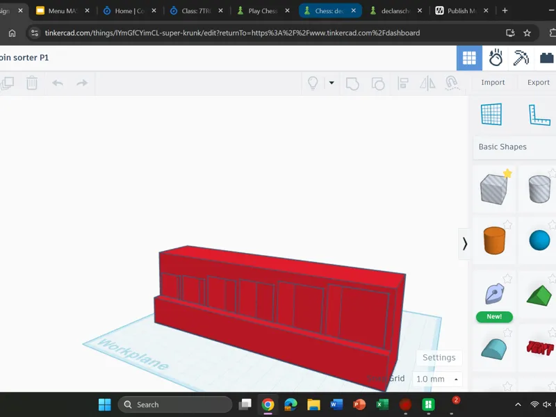Change Snap Grid 1.0 mm value
This screenshot has width=556, height=417.
(437, 379)
